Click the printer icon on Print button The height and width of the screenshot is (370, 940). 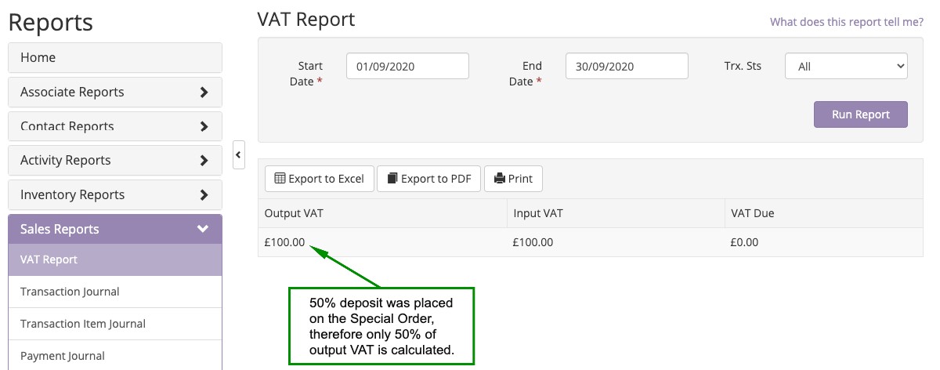[500, 179]
